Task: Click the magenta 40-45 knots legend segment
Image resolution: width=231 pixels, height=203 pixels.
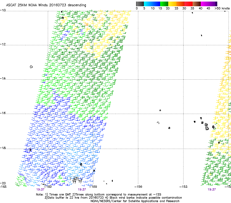Action: (205, 4)
